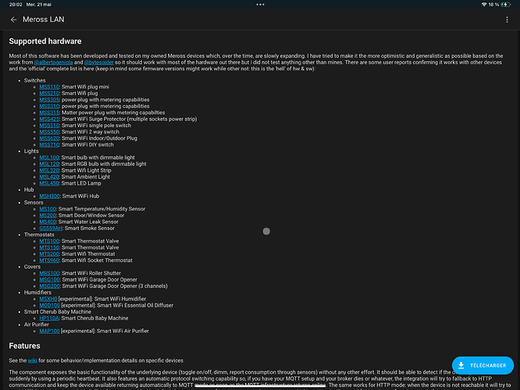Open the MSL450 LED lamp link
This screenshot has height=390, width=520.
pos(49,183)
